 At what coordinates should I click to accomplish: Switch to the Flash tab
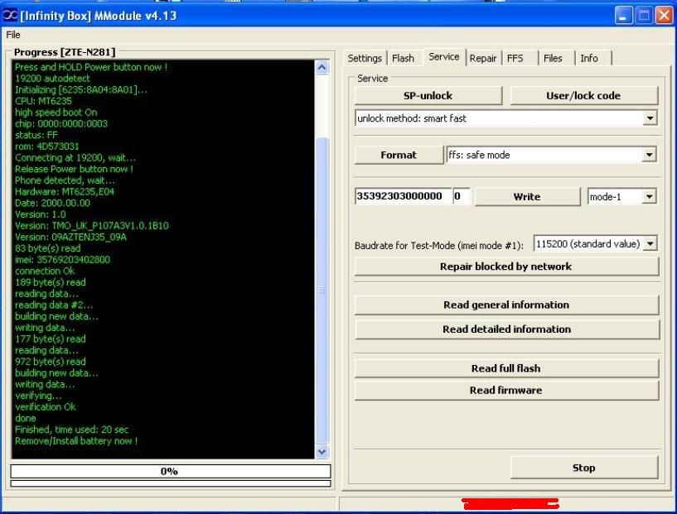[x=403, y=58]
